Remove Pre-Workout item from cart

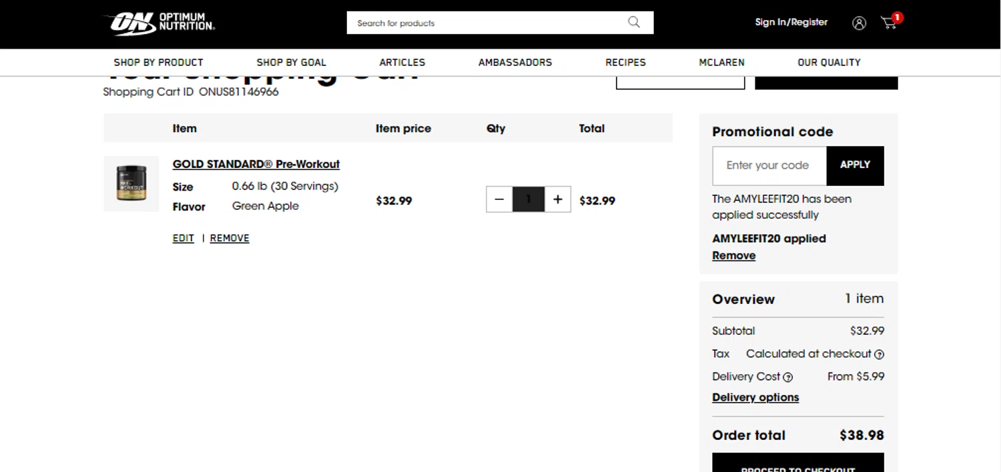230,238
